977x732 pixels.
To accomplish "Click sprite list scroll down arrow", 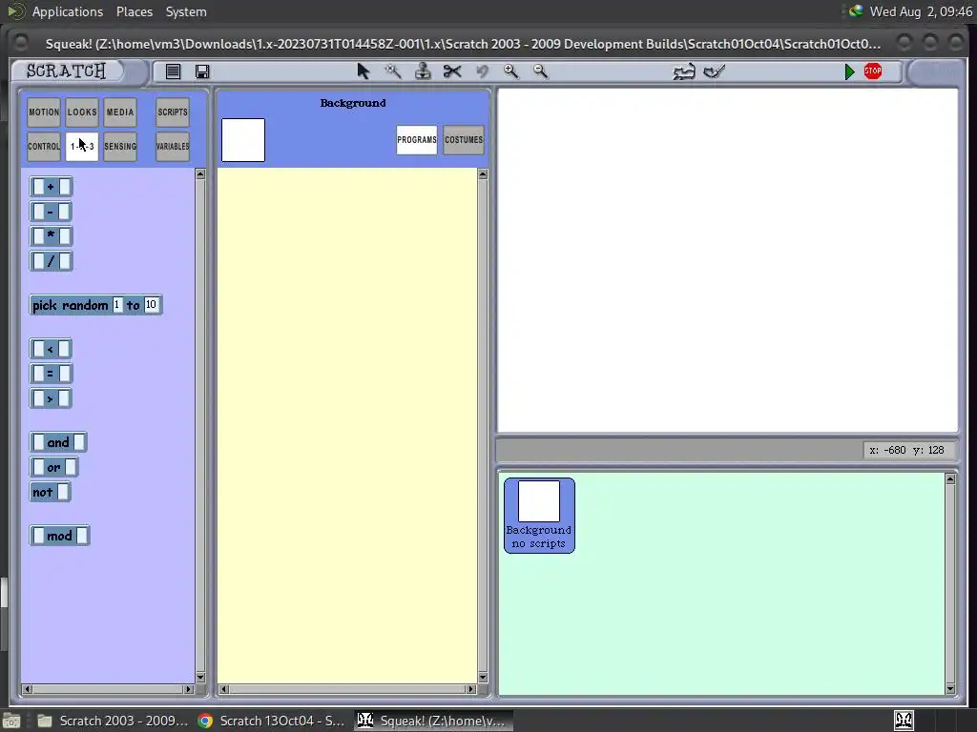I will (950, 688).
